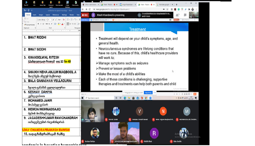The width and height of the screenshot is (255, 146).
Task: Click the Bold formatting icon in Word
Action: click(38, 24)
